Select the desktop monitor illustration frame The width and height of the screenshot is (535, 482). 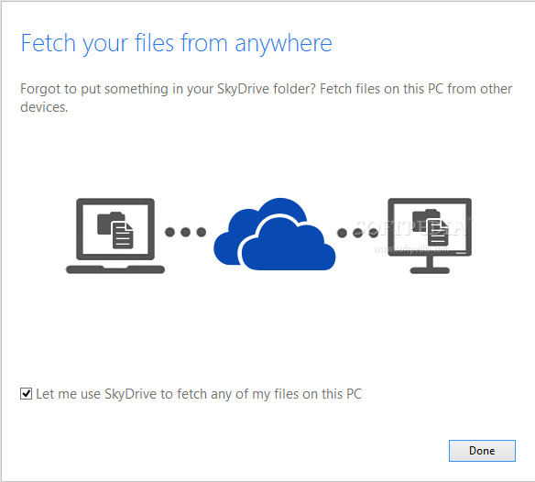point(430,236)
